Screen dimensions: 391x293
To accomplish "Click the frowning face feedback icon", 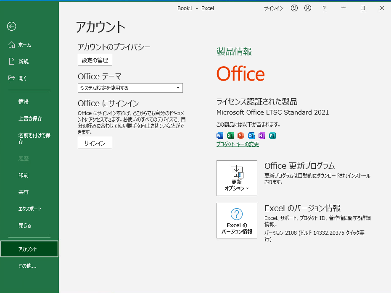I will point(307,8).
